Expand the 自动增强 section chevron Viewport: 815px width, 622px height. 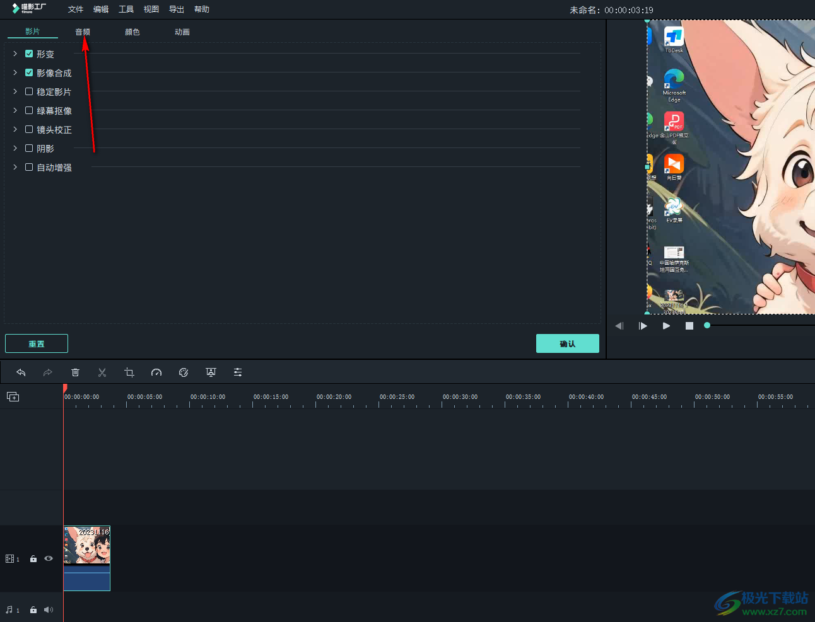15,167
